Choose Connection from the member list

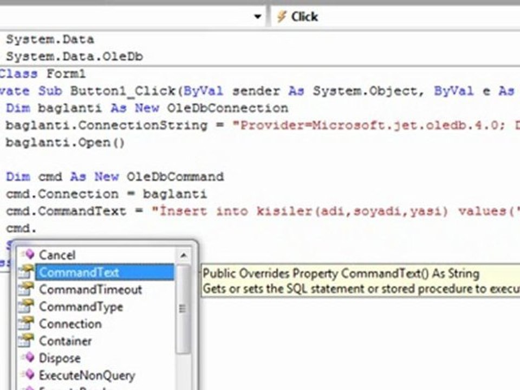70,324
